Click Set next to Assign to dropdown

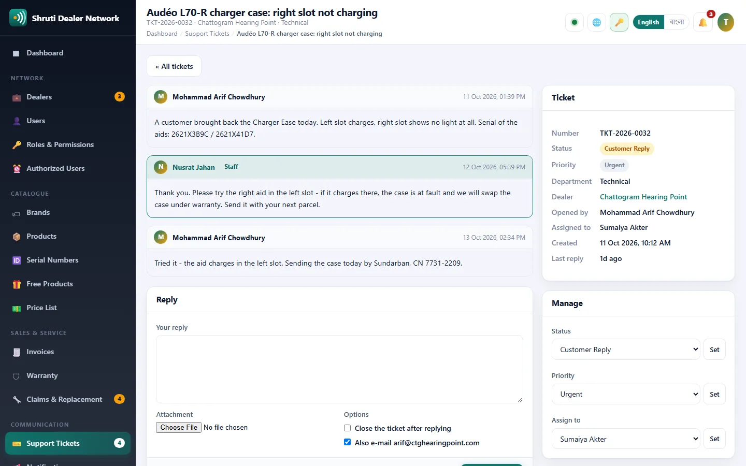click(x=714, y=439)
